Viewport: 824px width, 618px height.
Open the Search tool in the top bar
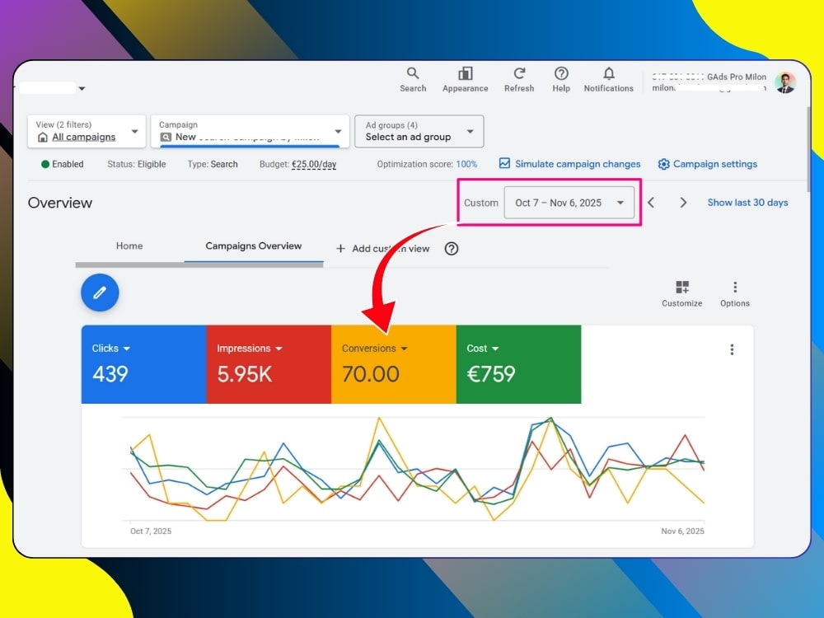pyautogui.click(x=413, y=80)
